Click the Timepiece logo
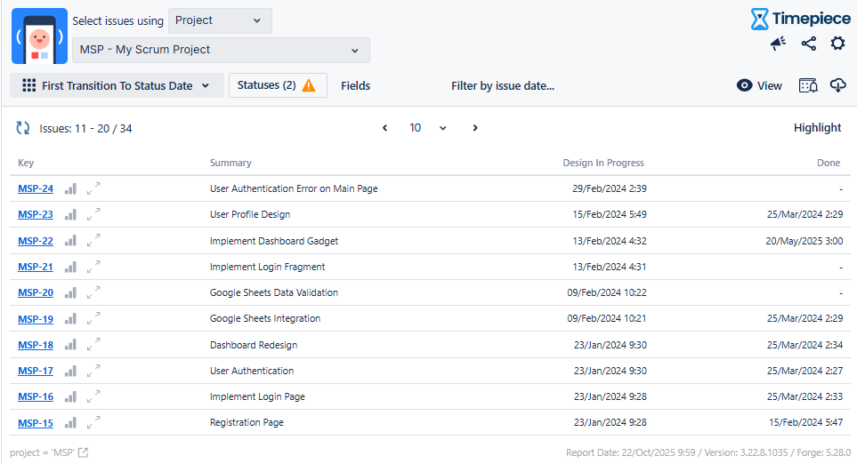Screen dimensions: 857x464 pos(800,19)
